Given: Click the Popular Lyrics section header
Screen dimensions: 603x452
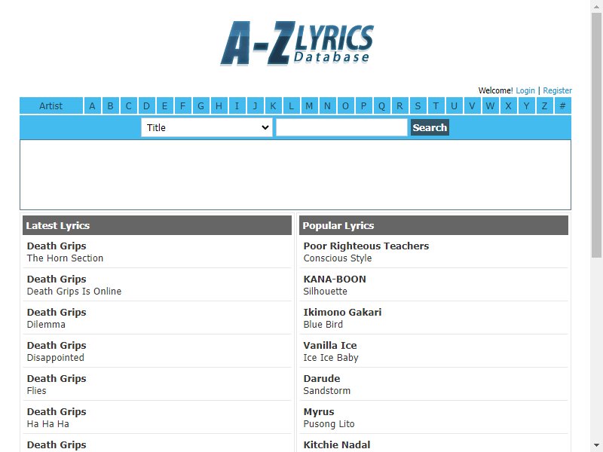Looking at the screenshot, I should [433, 225].
